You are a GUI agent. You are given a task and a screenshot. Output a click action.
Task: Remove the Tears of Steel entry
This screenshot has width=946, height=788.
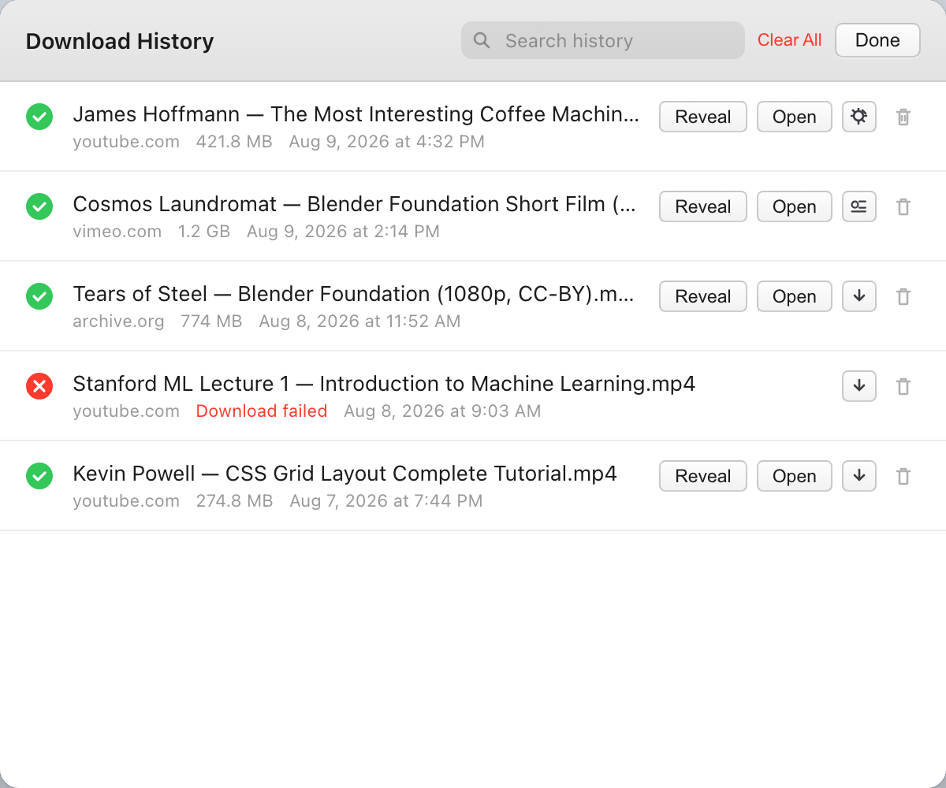(x=903, y=296)
